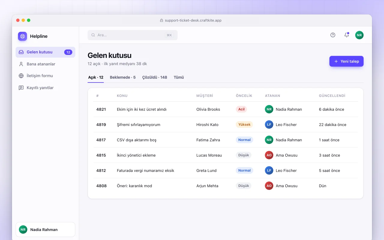This screenshot has height=240, width=384.
Task: Click the person icon beside Bana atananlar
Action: pos(21,64)
